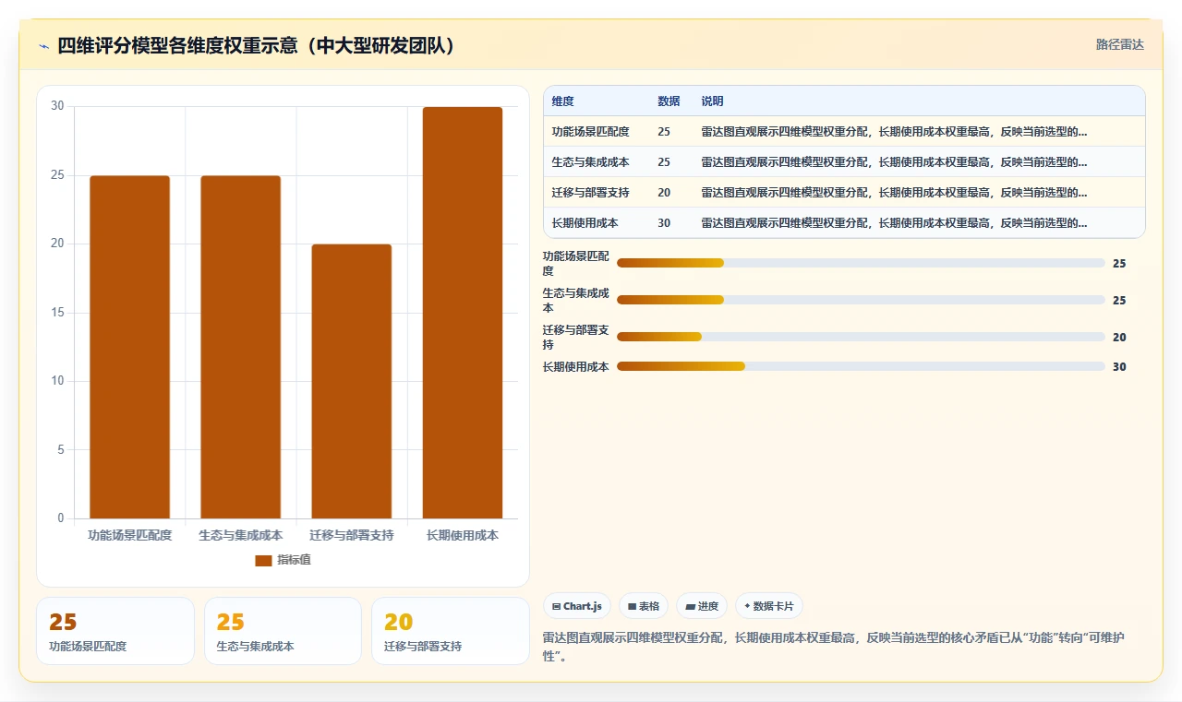1182x702 pixels.
Task: Click the 生态与集成成本 x-axis label
Action: click(240, 535)
